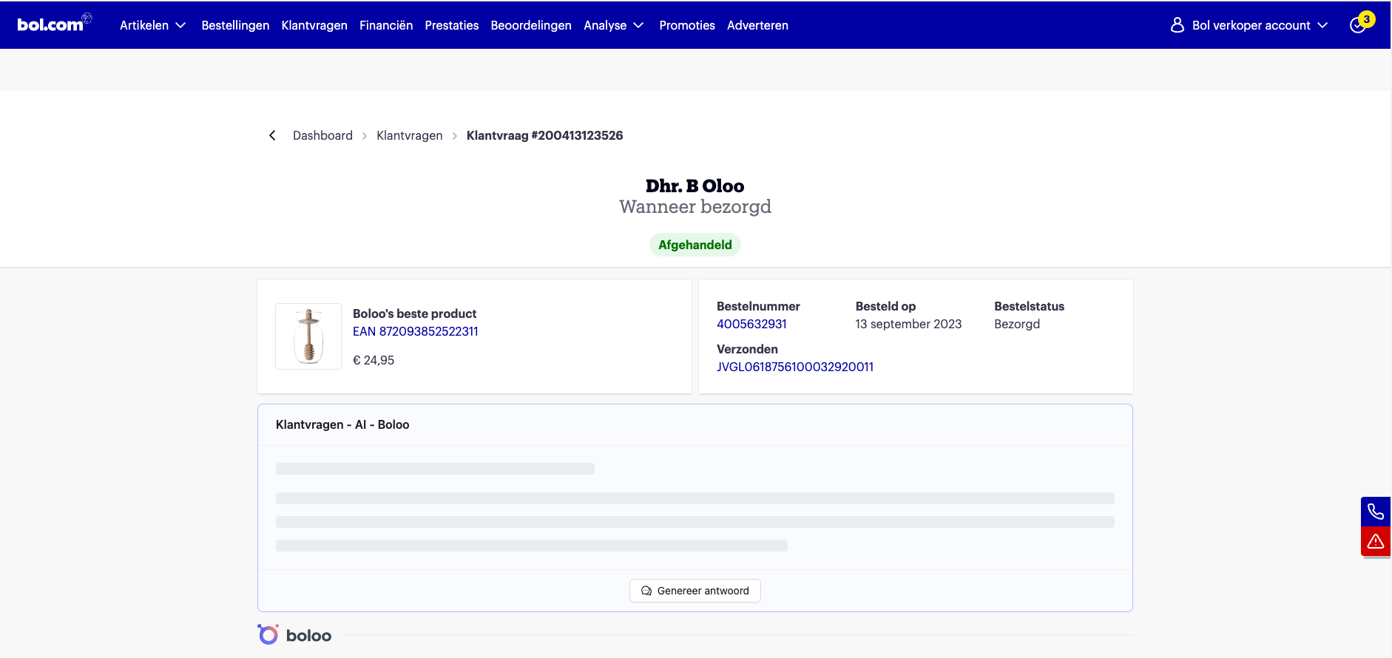Open the notifications icon with badge 3
This screenshot has height=658, width=1392.
[x=1362, y=23]
